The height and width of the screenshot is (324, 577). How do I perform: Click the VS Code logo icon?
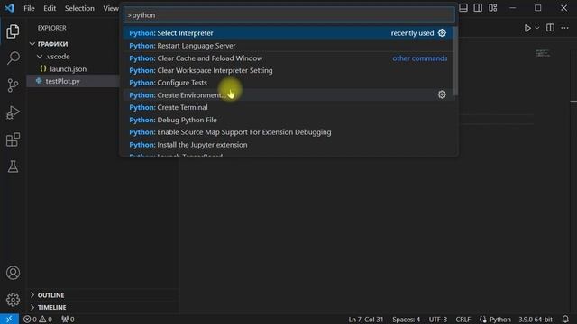(x=10, y=8)
